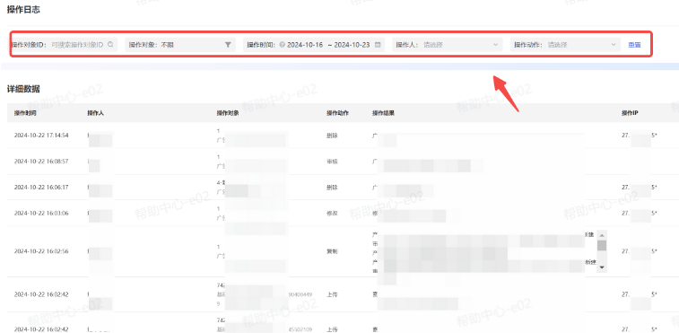Image resolution: width=679 pixels, height=333 pixels.
Task: Select the end date 2024-10-23
Action: (x=352, y=45)
